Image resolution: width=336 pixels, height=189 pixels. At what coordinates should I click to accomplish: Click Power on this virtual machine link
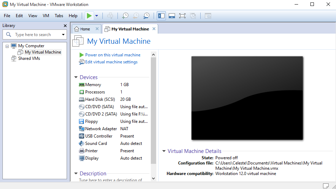[113, 55]
